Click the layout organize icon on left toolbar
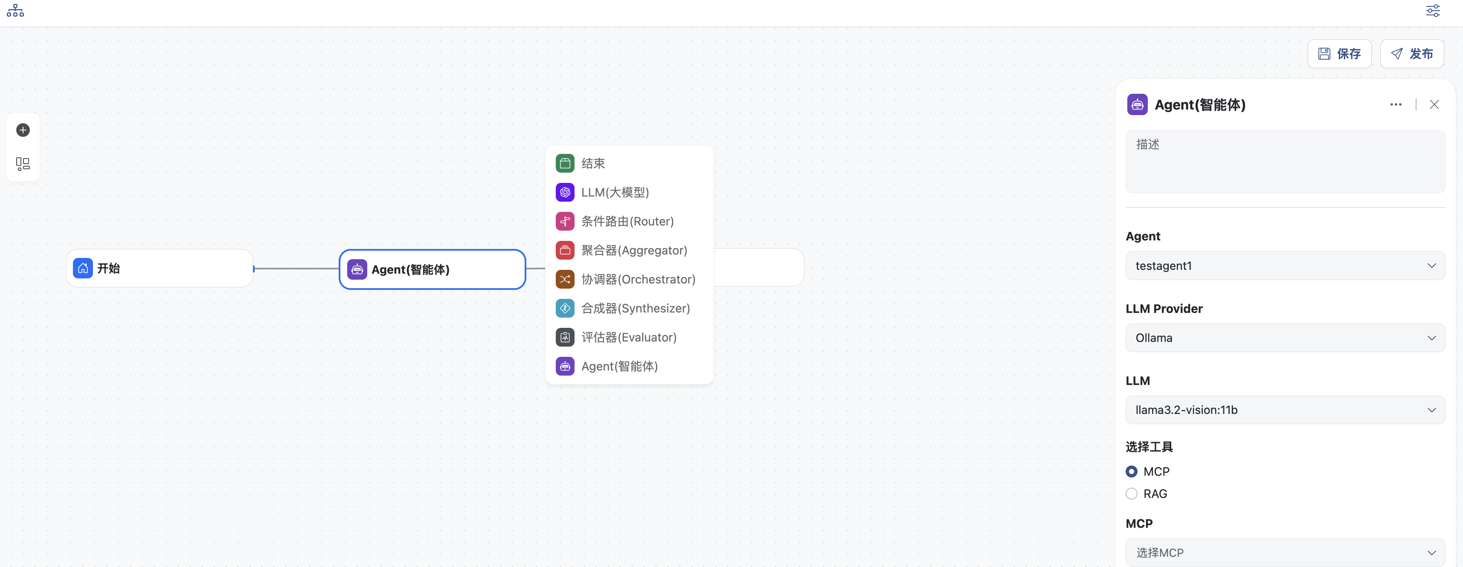1463x567 pixels. [23, 164]
